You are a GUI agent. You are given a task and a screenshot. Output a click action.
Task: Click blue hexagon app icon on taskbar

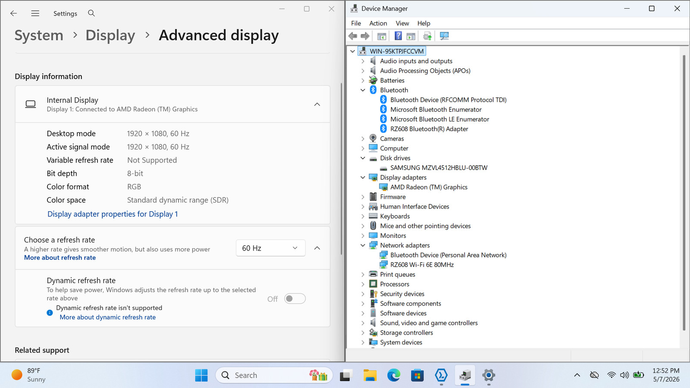[441, 375]
